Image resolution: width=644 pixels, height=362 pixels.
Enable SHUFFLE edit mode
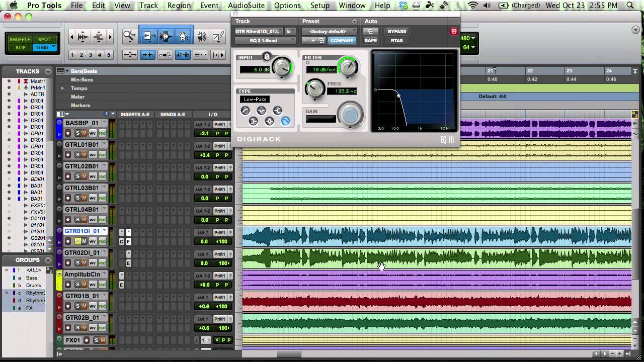(x=20, y=39)
